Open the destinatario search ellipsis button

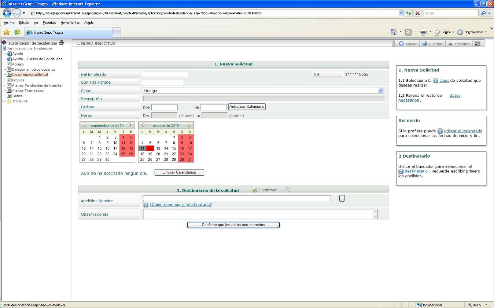point(342,198)
